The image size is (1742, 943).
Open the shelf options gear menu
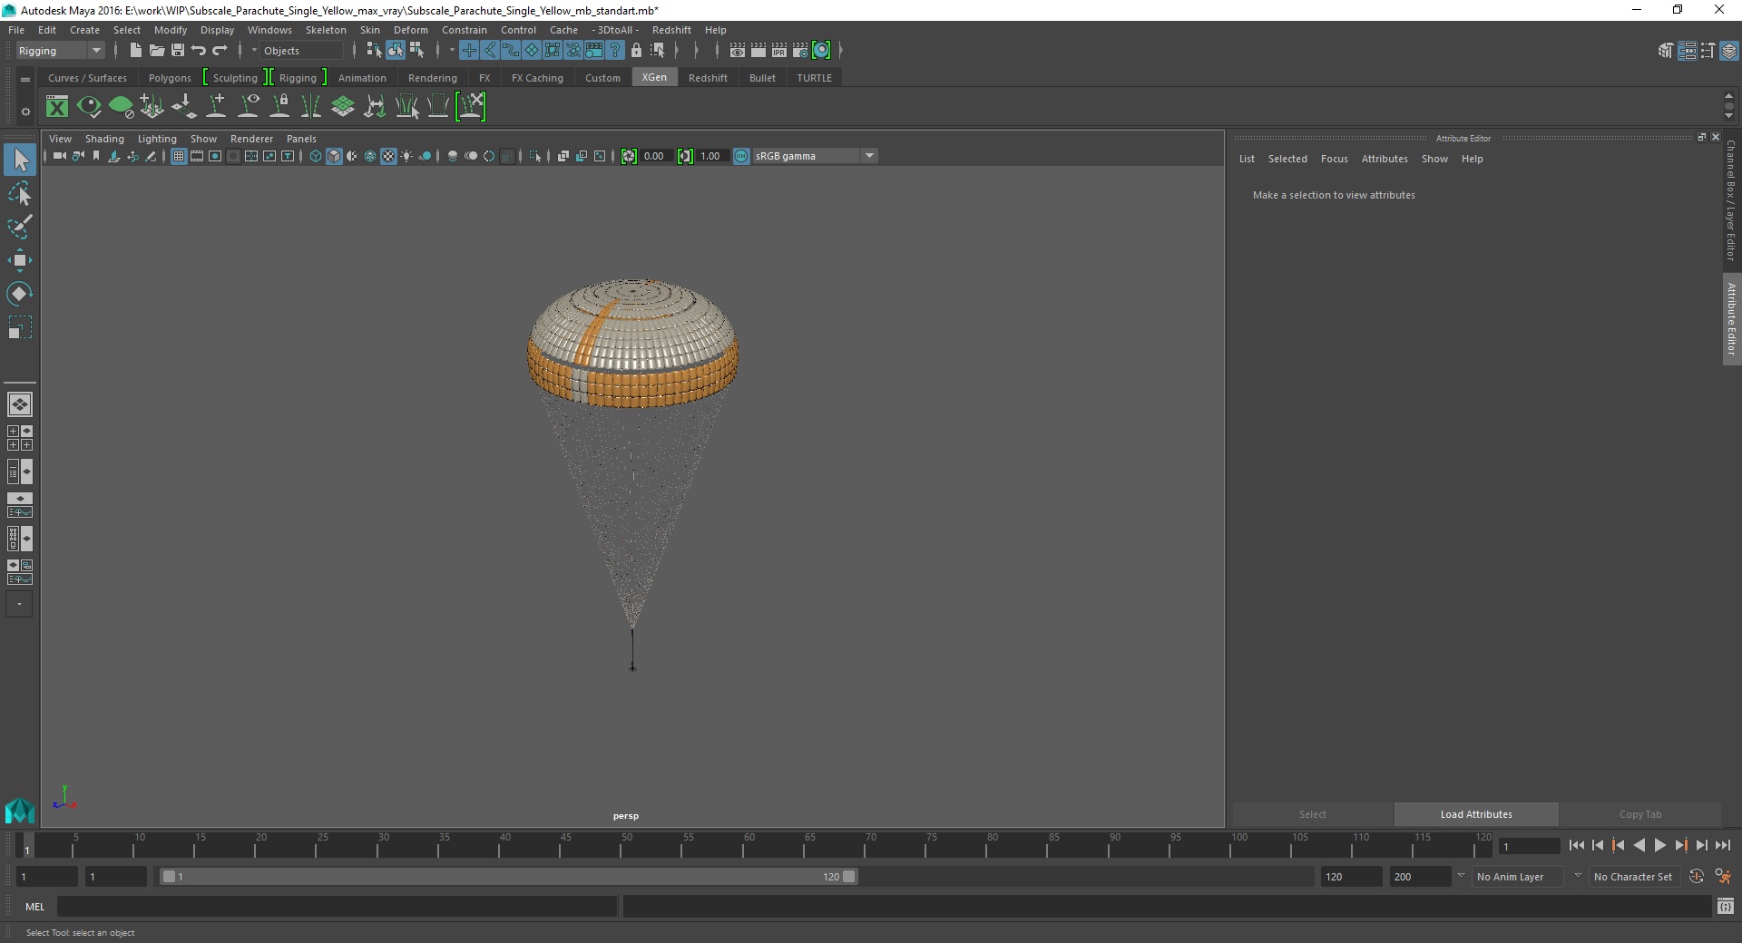pos(25,112)
